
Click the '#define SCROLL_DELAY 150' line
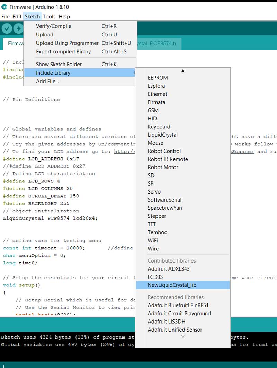tap(41, 196)
